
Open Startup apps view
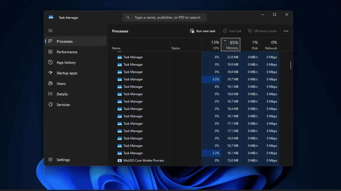(67, 73)
